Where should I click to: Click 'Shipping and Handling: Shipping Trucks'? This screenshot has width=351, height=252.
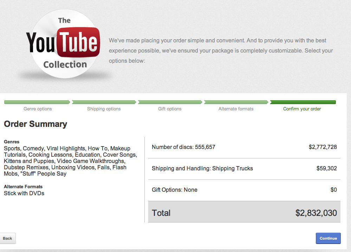[202, 168]
